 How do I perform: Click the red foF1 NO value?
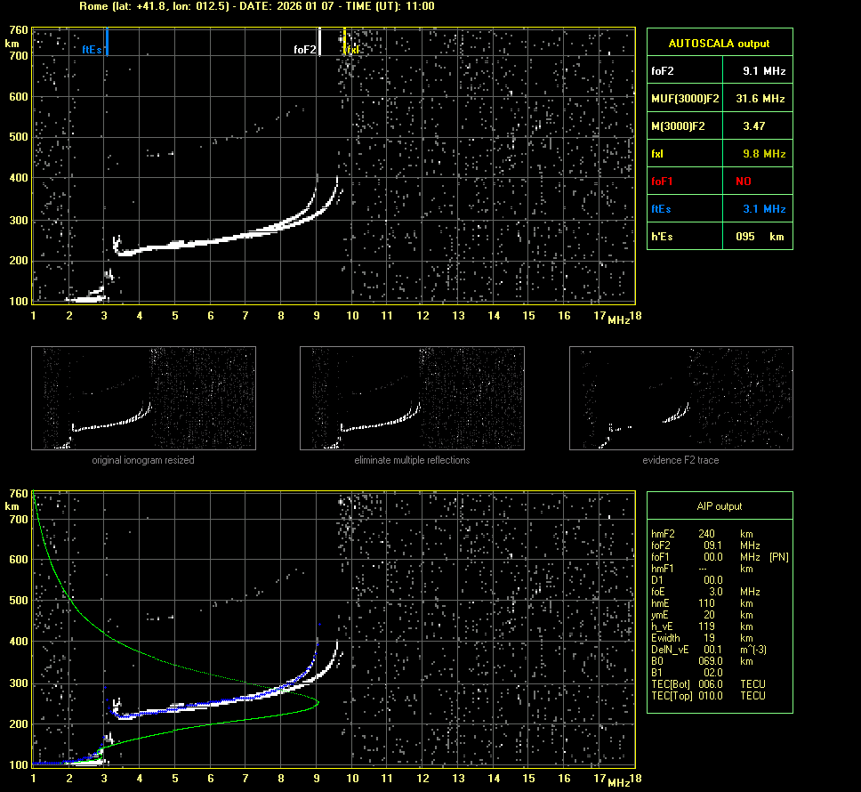pos(743,182)
